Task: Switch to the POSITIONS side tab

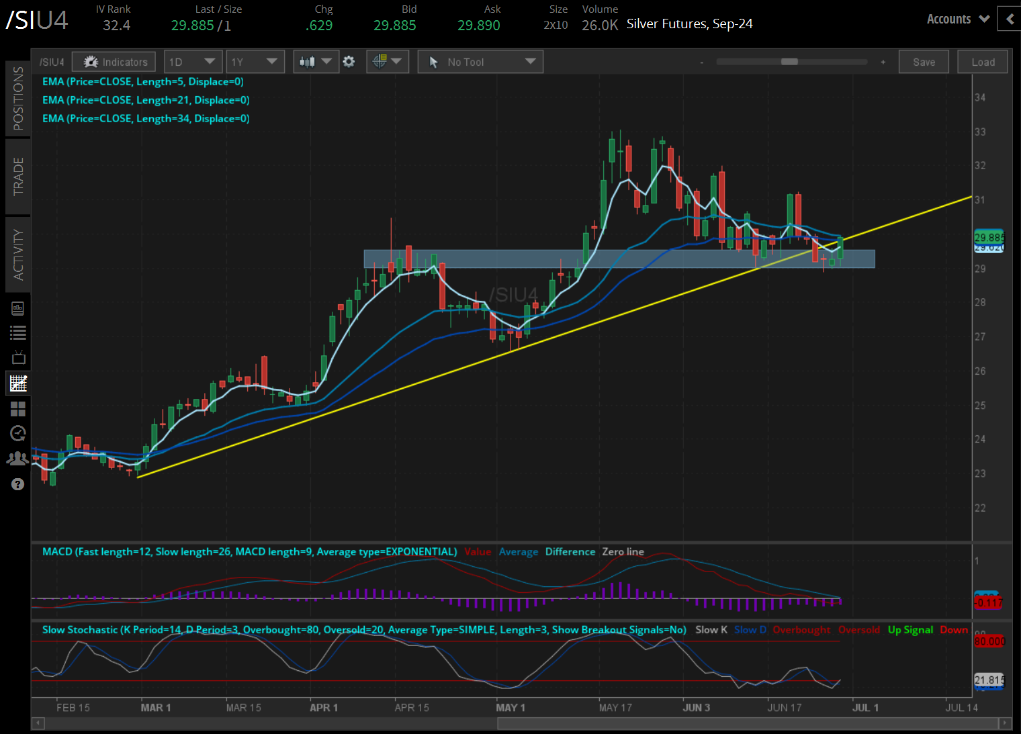Action: (x=18, y=98)
